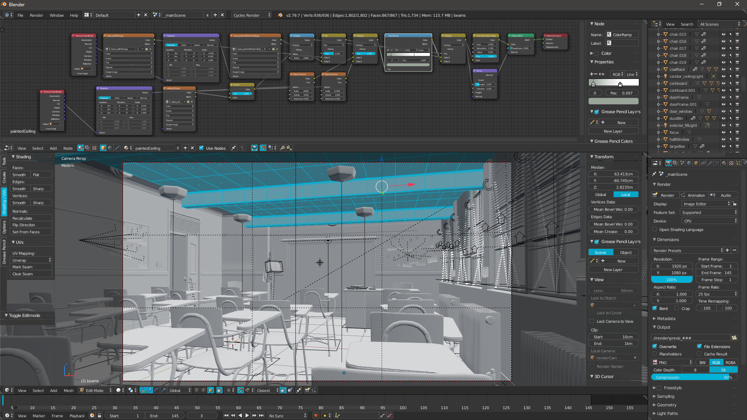Uncheck the Overwrite option
The image size is (747, 420).
655,346
